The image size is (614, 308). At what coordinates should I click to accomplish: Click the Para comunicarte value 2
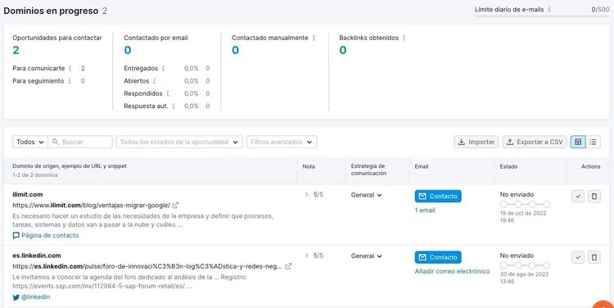tap(83, 68)
